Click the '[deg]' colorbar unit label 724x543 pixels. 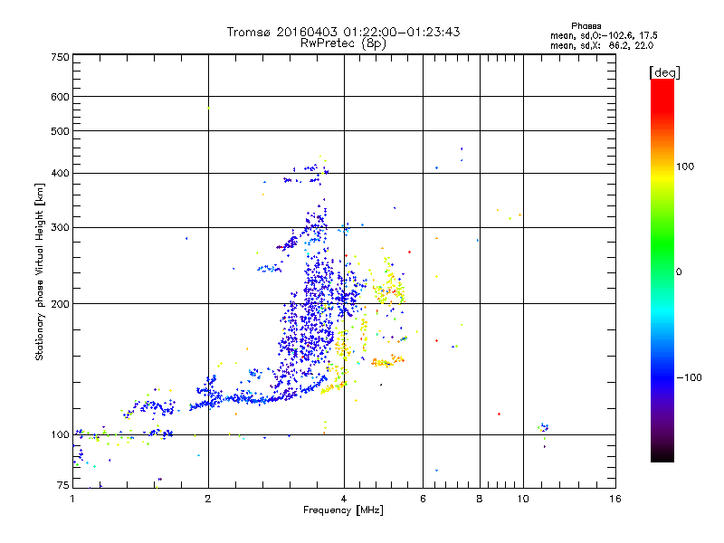[x=664, y=72]
